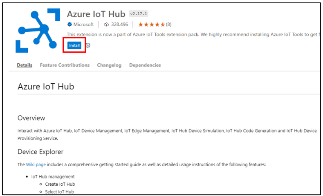Show the Dependencies tab
This screenshot has height=196, width=323.
pos(145,65)
